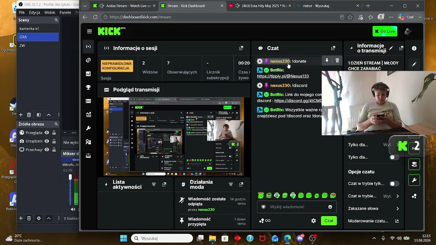
Task: Send message with the green Czat button
Action: click(329, 221)
